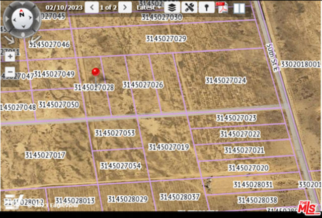This screenshot has height=218, width=322.
Task: Select the Latest imagery option
Action: tap(146, 8)
